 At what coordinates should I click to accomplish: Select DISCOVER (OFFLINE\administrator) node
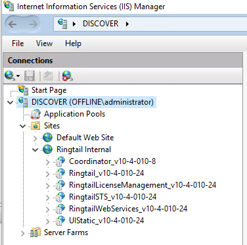pos(93,102)
